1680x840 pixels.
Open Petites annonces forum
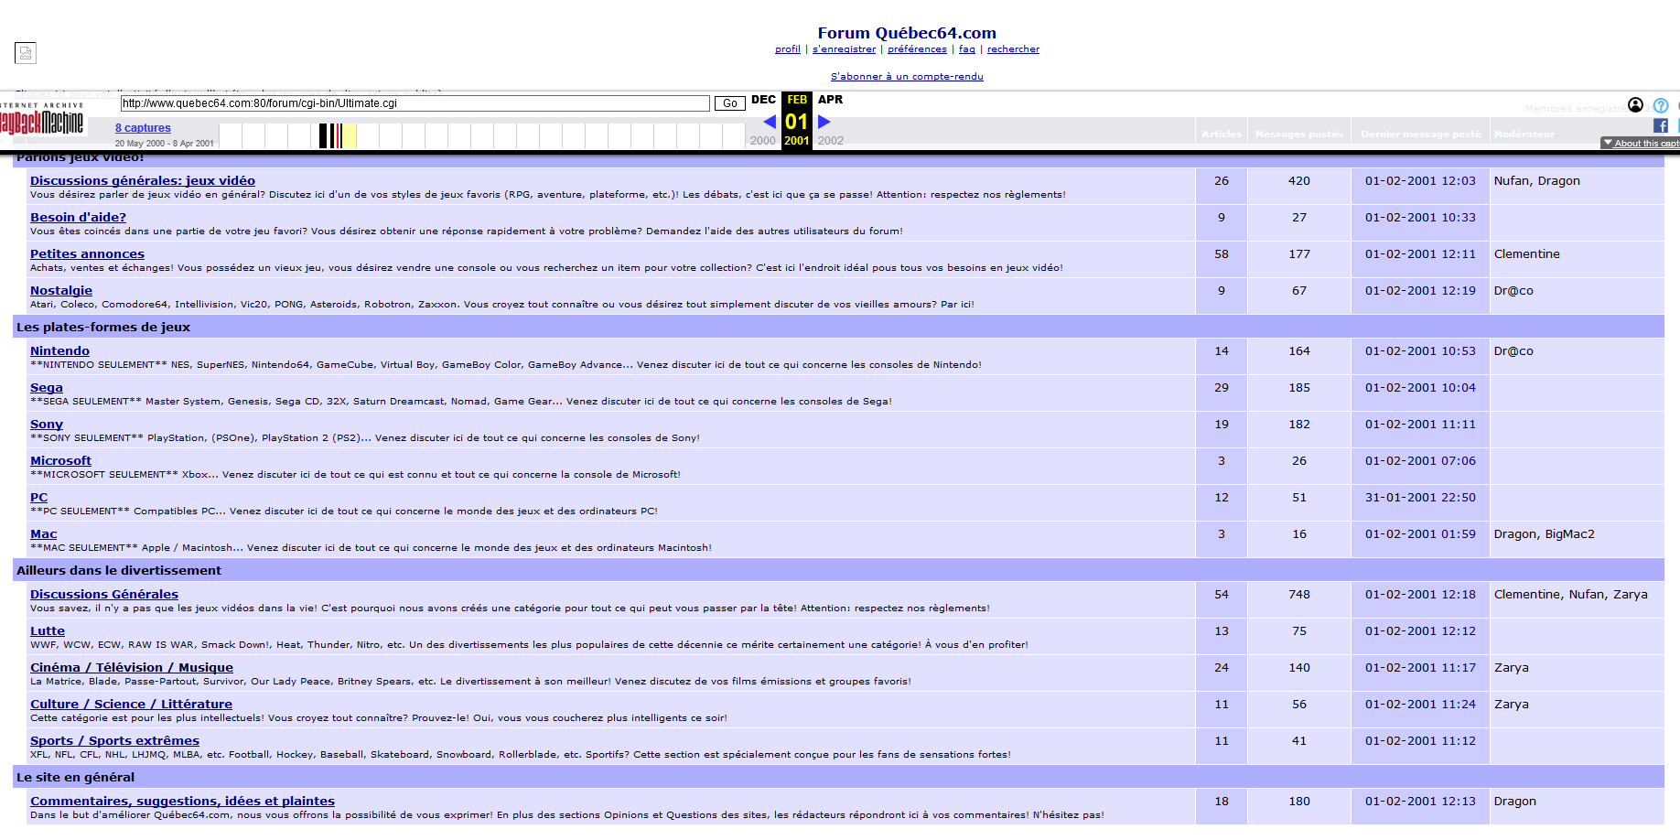[x=87, y=254]
